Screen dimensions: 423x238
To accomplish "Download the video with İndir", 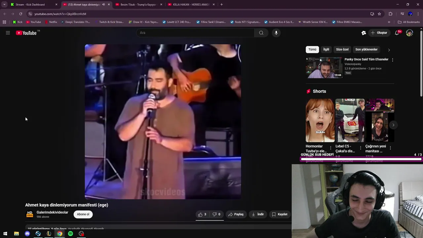I will point(258,214).
